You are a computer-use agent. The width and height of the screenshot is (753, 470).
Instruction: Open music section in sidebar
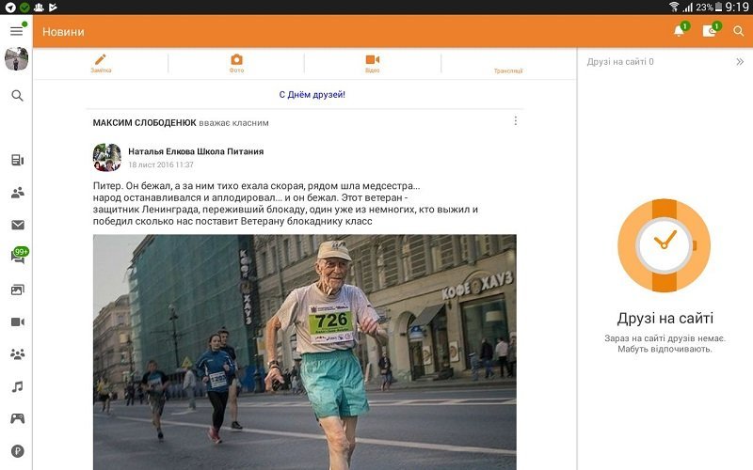pyautogui.click(x=17, y=386)
